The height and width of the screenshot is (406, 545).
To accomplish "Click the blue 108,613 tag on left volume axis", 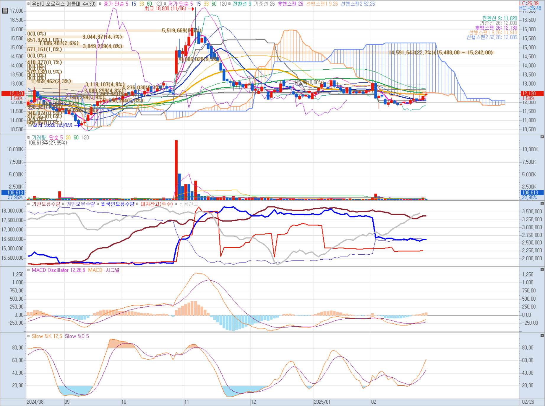I will click(13, 193).
